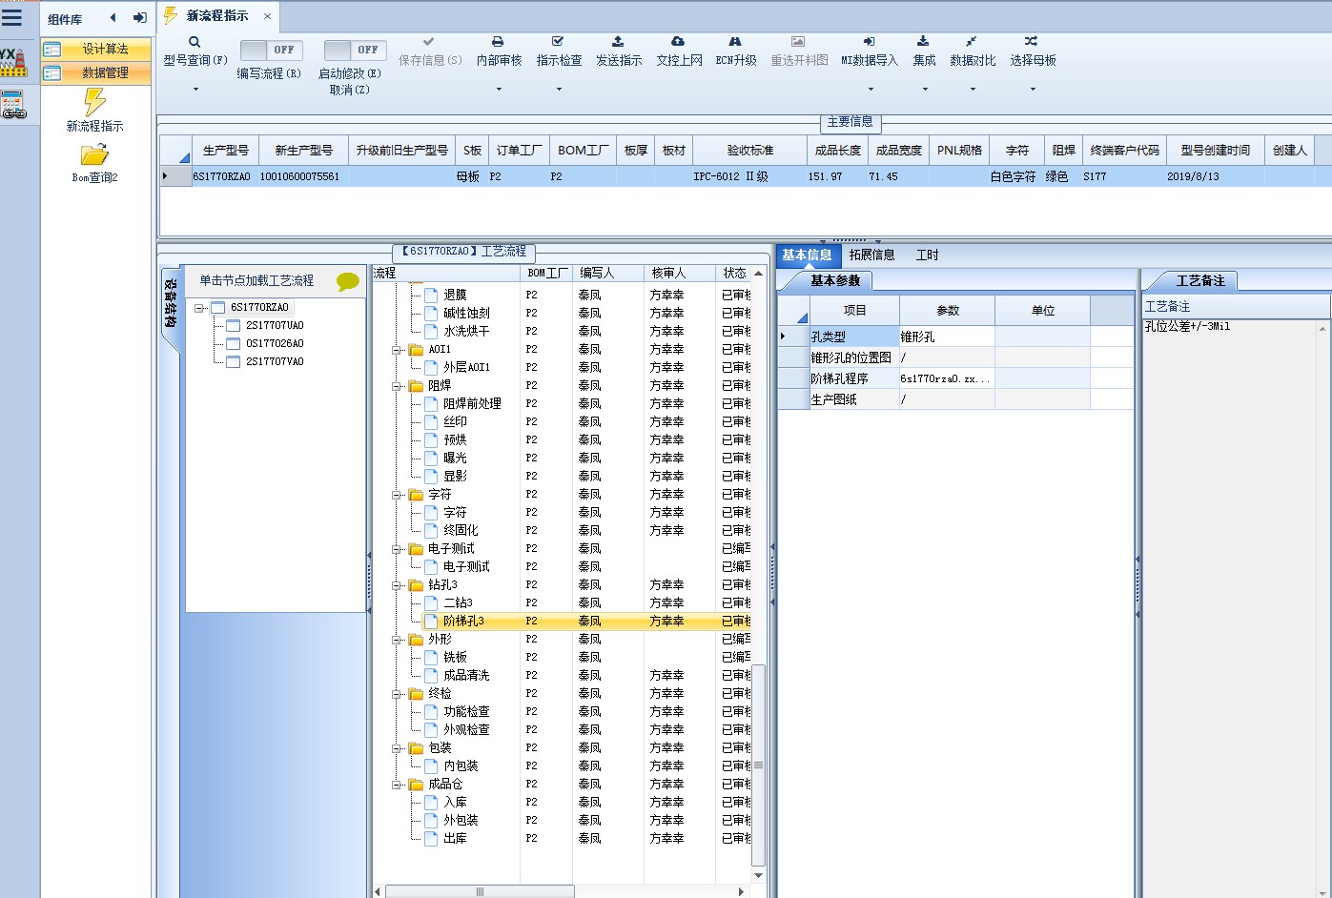
Task: Click the calculator icon in left strip
Action: tap(12, 105)
